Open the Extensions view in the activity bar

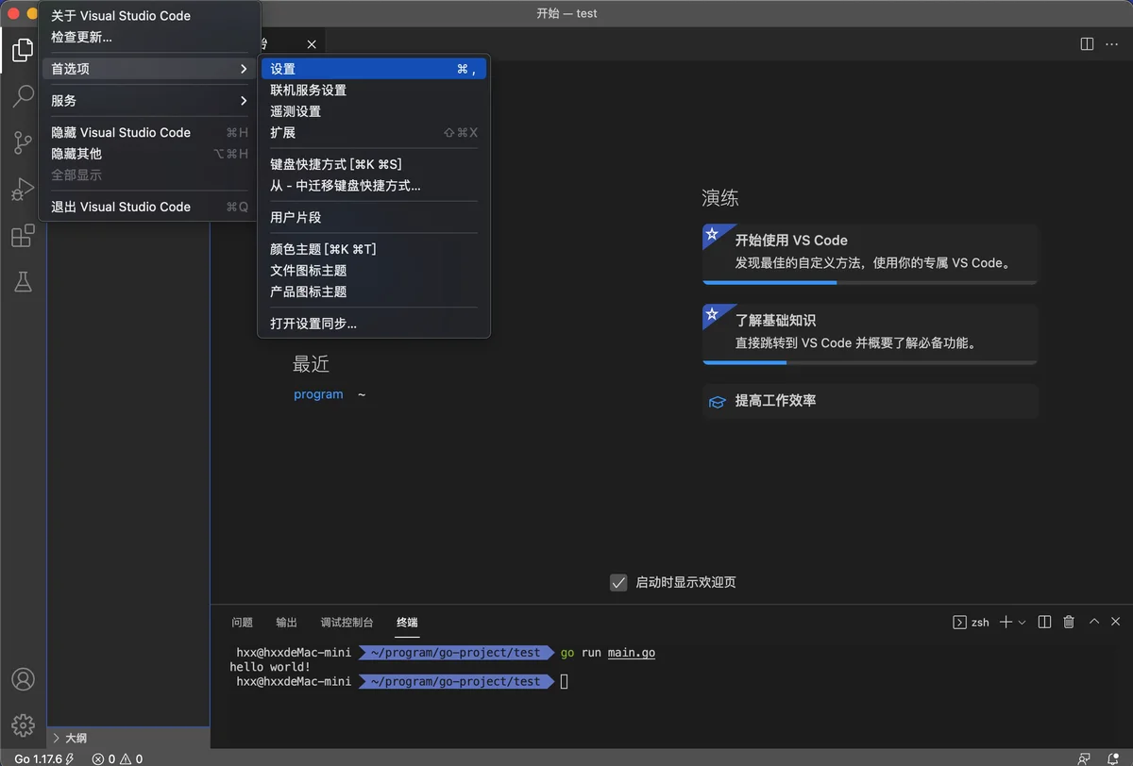pyautogui.click(x=23, y=236)
